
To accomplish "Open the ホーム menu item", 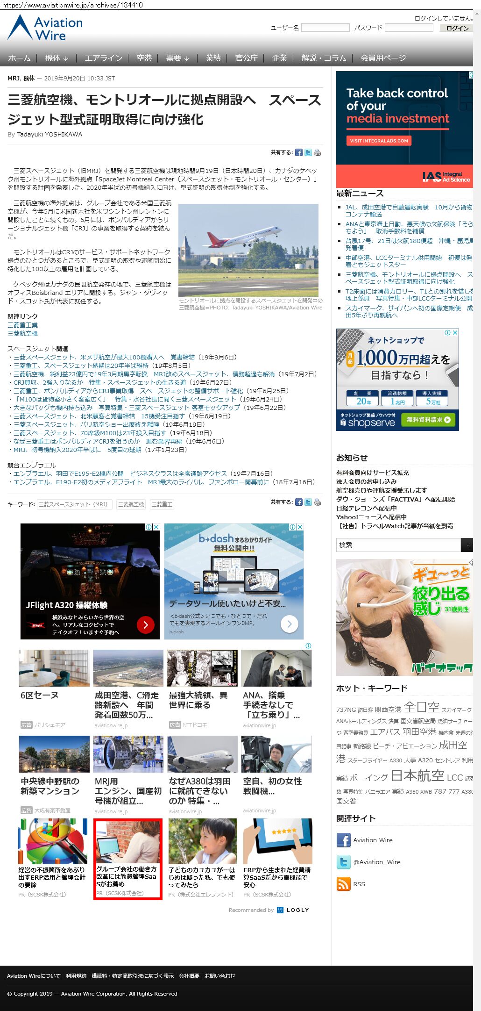I will click(20, 58).
